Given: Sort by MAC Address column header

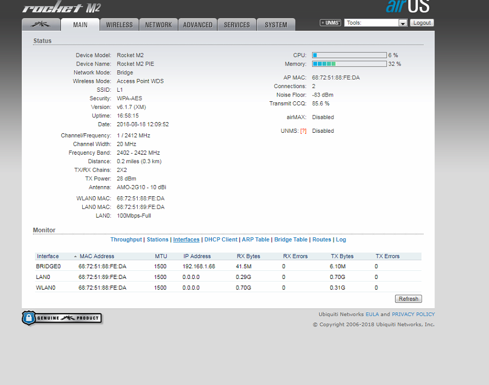Looking at the screenshot, I should coord(97,256).
